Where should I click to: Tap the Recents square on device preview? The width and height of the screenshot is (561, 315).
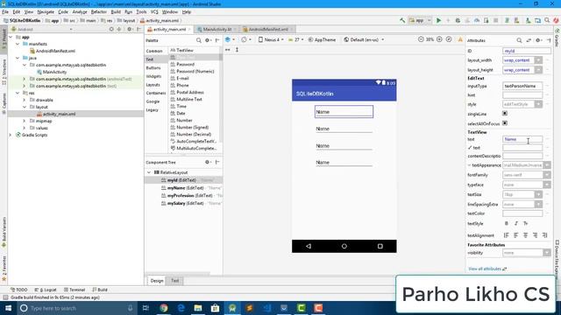pyautogui.click(x=380, y=246)
